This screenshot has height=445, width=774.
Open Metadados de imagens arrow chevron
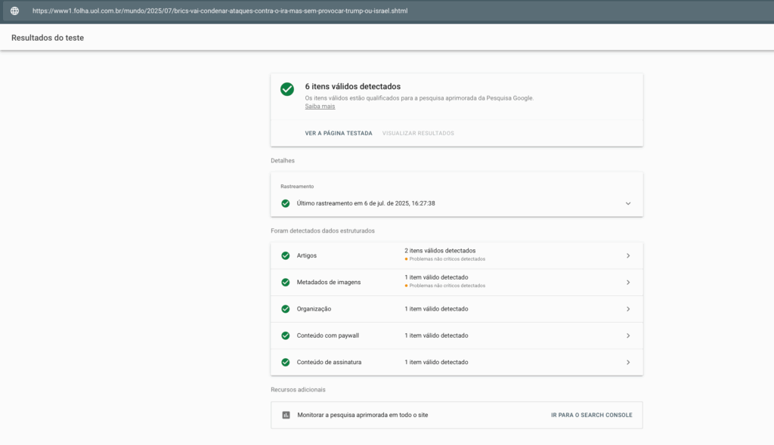(x=627, y=282)
